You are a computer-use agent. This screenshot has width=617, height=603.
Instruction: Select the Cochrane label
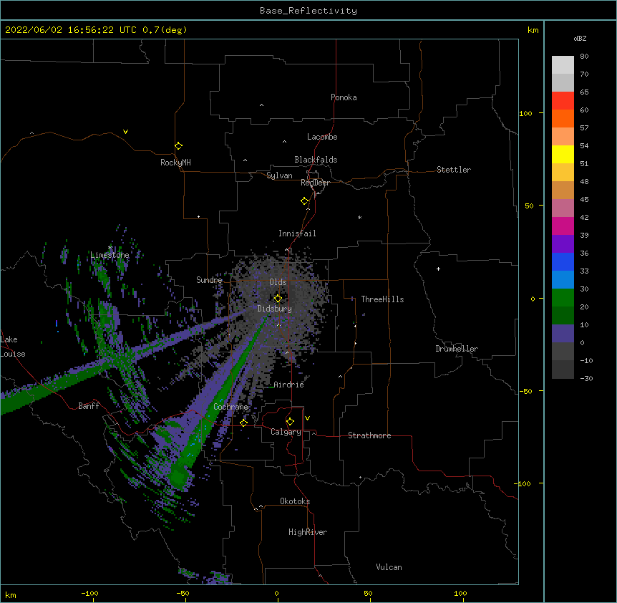[x=231, y=407]
